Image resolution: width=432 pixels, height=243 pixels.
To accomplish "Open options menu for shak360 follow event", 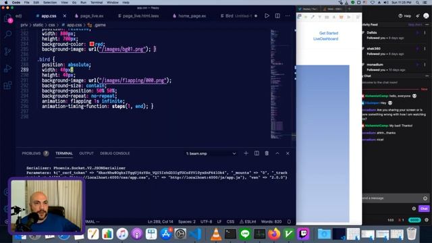I will 425,49.
